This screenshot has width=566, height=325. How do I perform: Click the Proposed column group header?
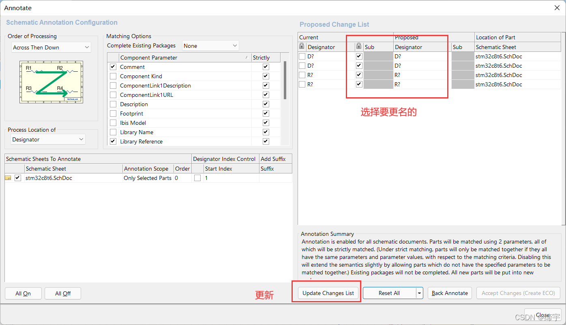click(x=434, y=37)
